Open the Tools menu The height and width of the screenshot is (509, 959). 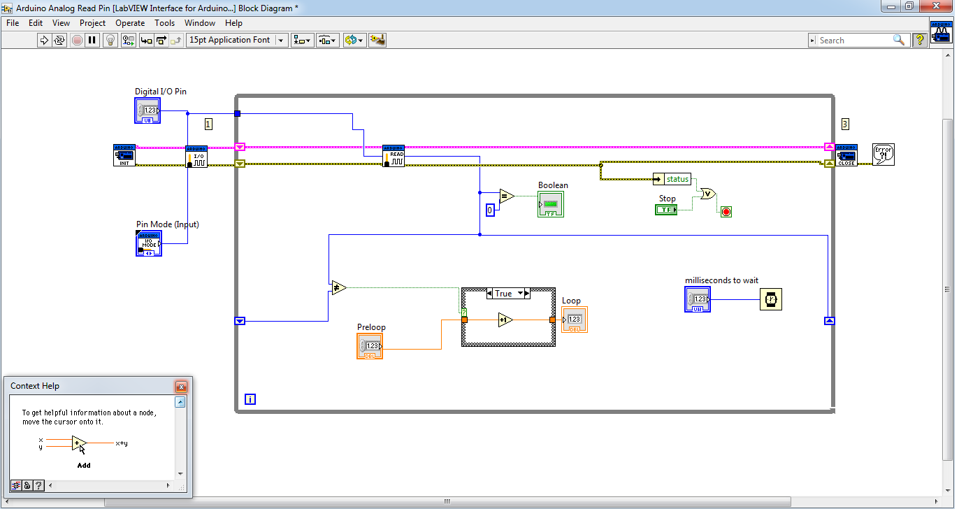(164, 23)
